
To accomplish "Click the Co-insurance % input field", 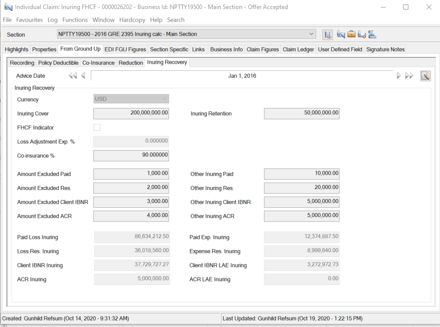I will coord(131,155).
